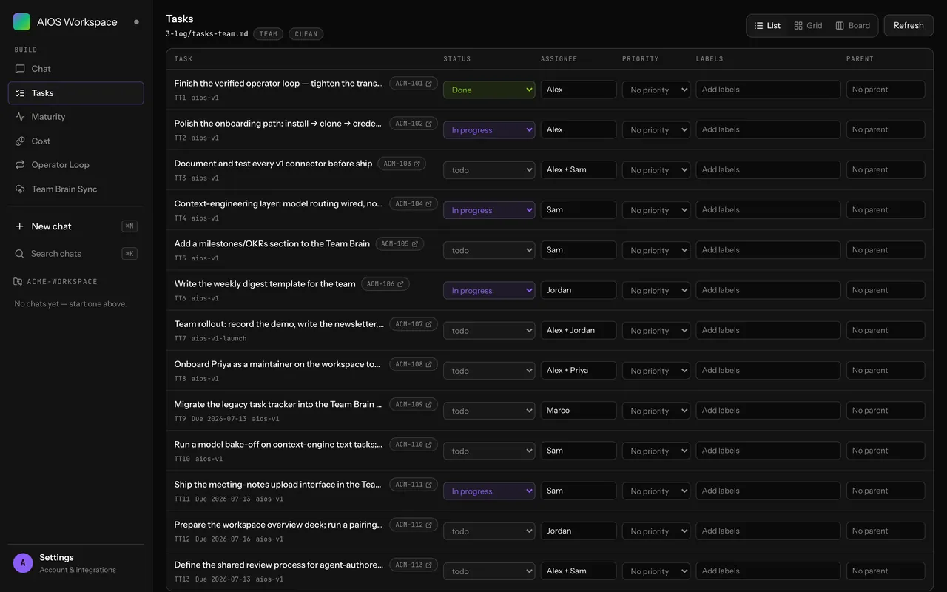Click the AIOS Workspace logo icon
This screenshot has width=947, height=592.
point(22,21)
